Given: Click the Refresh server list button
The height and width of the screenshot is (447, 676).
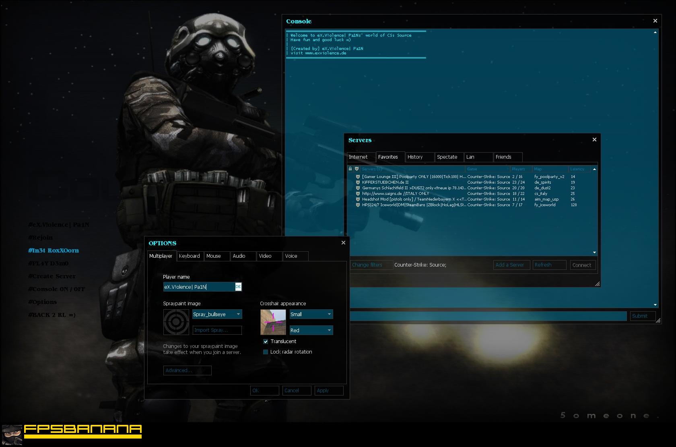Looking at the screenshot, I should [x=549, y=265].
